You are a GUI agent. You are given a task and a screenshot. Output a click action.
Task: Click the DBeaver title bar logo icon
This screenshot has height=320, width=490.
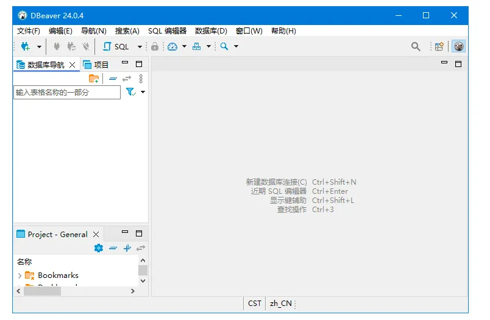(x=22, y=15)
